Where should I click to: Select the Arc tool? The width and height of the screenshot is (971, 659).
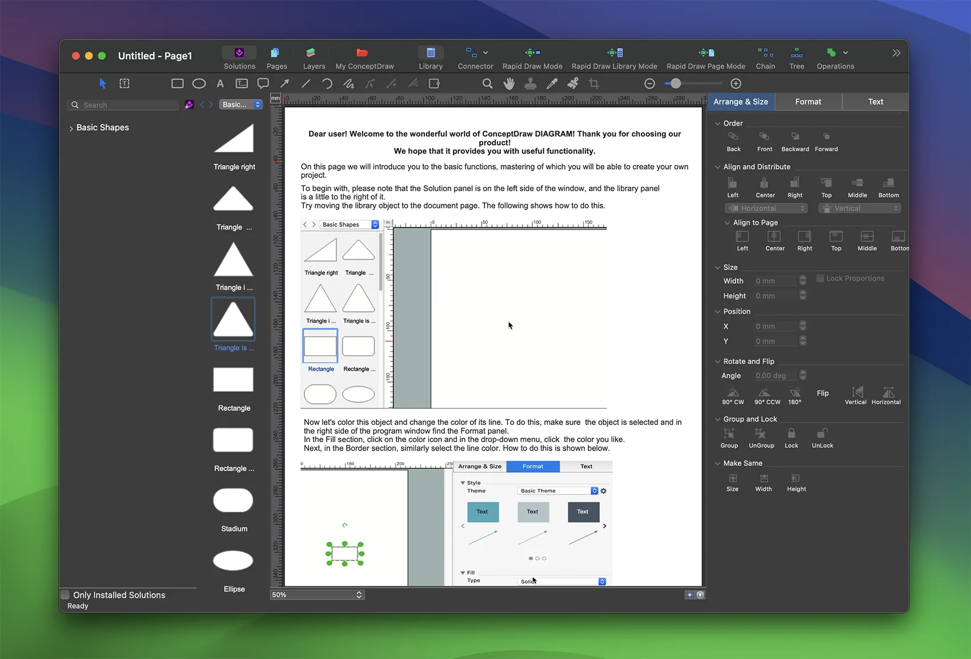pos(327,83)
